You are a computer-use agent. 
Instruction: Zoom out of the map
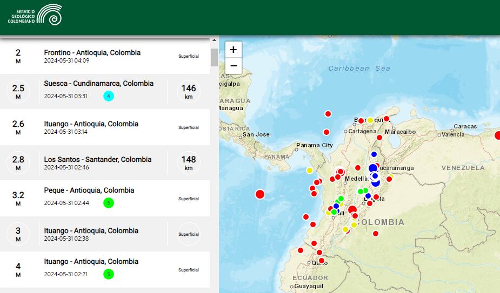tap(234, 66)
